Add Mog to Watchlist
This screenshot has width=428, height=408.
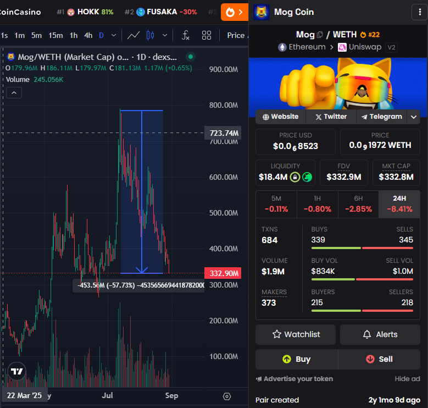pos(296,334)
